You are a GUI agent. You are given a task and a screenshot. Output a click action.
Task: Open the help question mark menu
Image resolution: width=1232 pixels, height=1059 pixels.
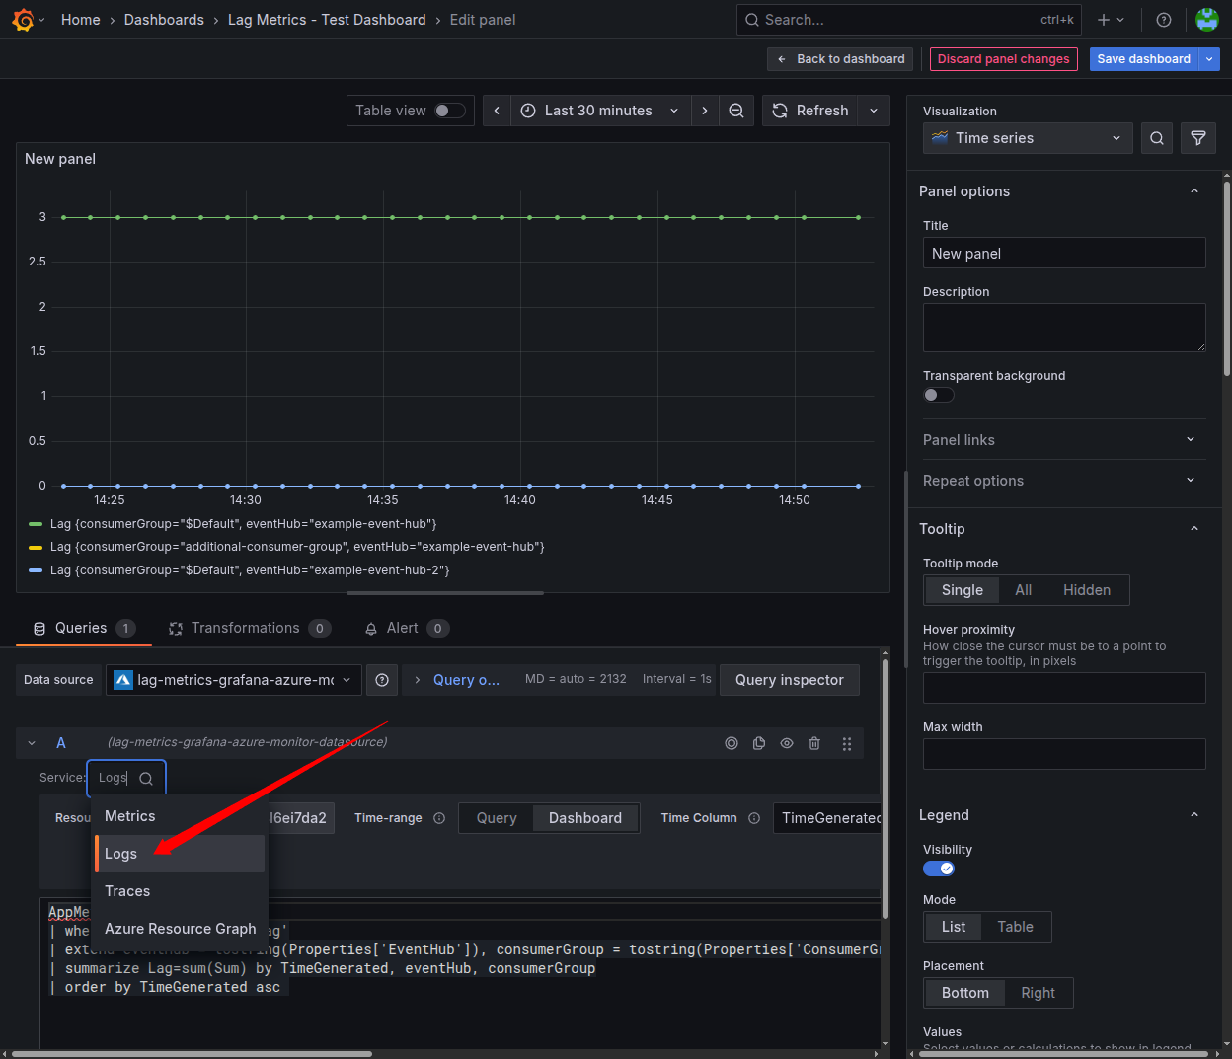coord(1164,20)
